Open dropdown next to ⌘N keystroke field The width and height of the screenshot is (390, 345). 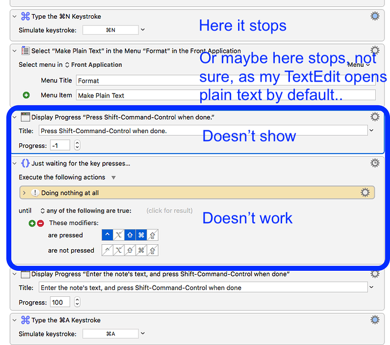[x=143, y=29]
